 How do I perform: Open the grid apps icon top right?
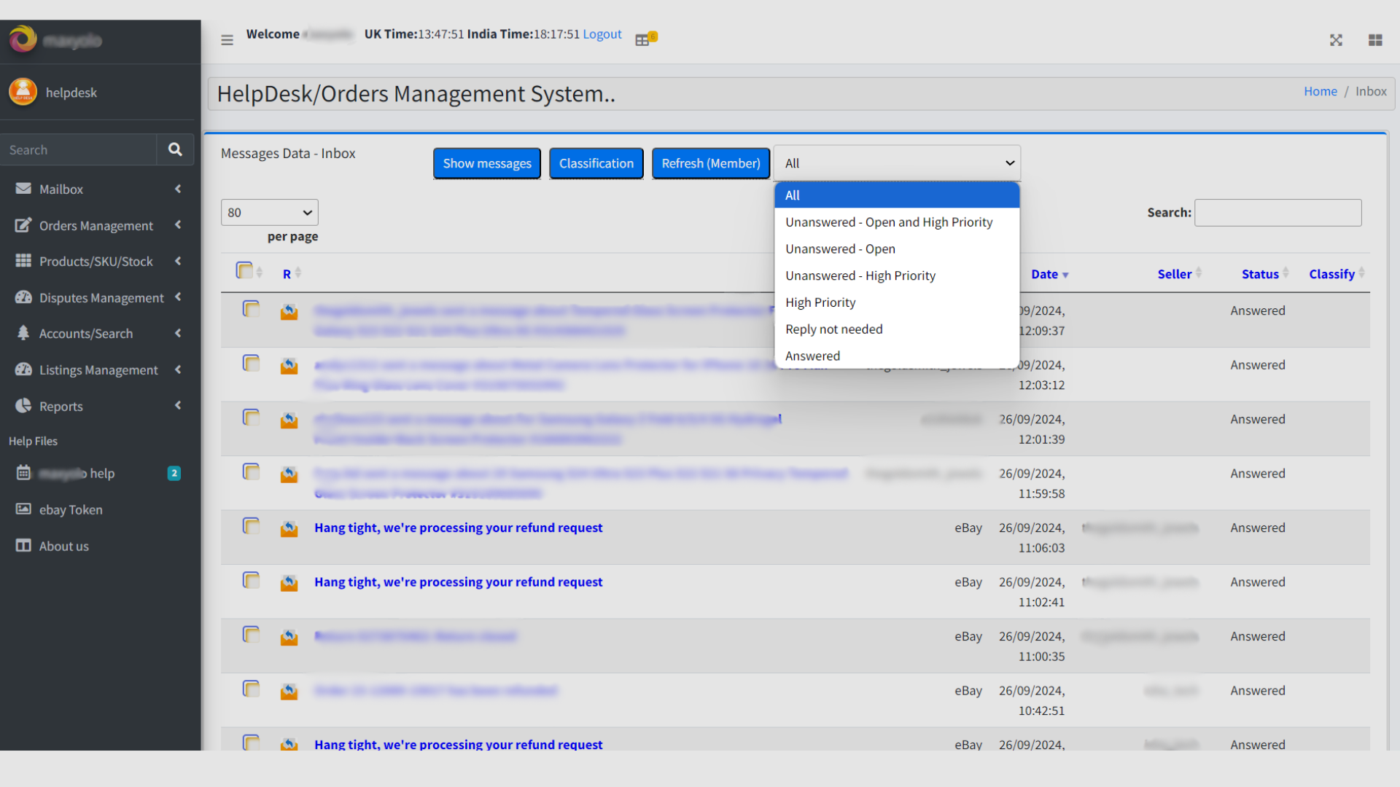point(1374,40)
